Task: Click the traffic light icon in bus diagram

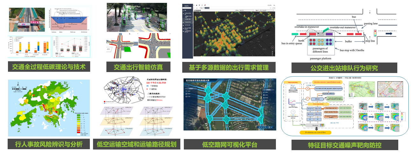Action: click(375, 33)
